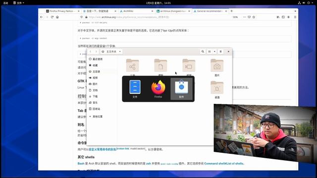Viewport: 317px width, 178px height.
Task: Select the public share folder icon
Action: tap(132, 65)
